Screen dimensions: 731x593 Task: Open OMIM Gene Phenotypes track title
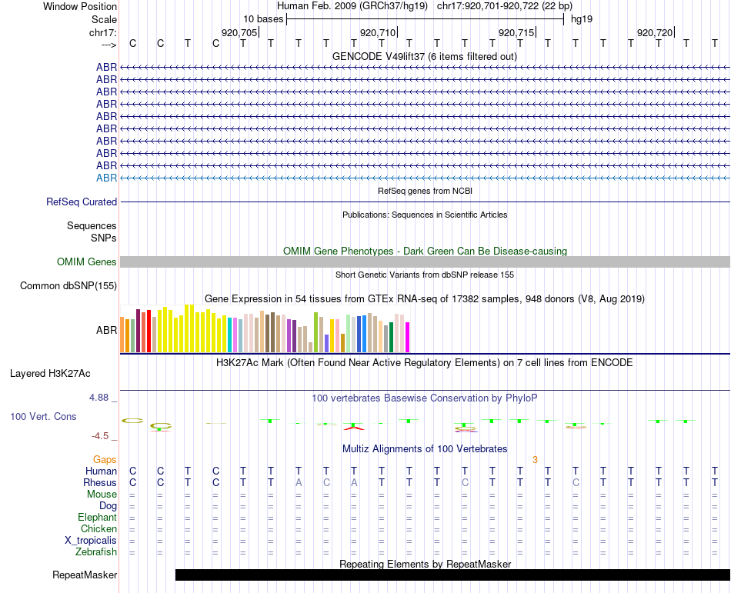(425, 251)
